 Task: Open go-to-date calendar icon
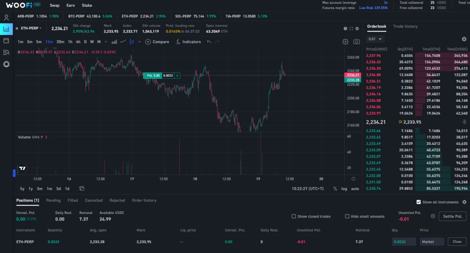pos(82,189)
